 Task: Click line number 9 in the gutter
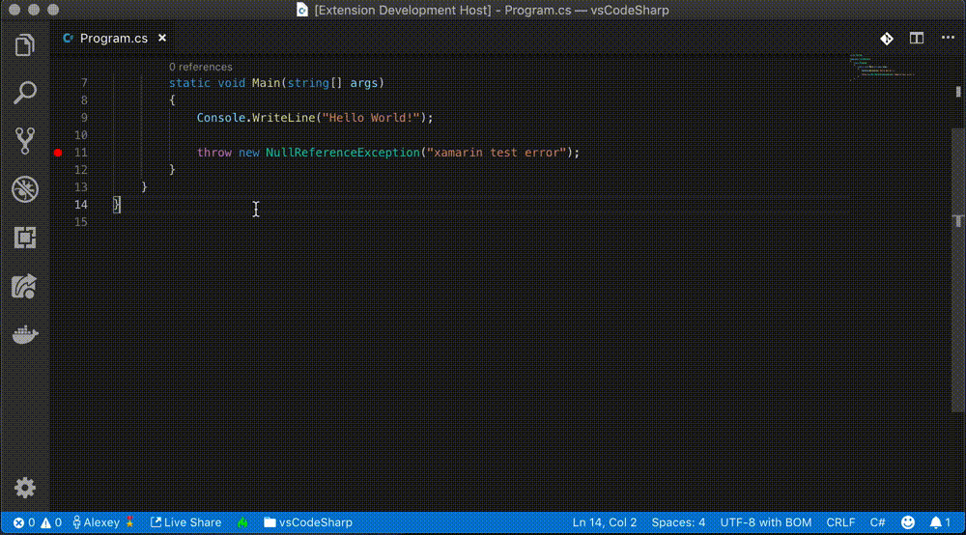pos(84,118)
